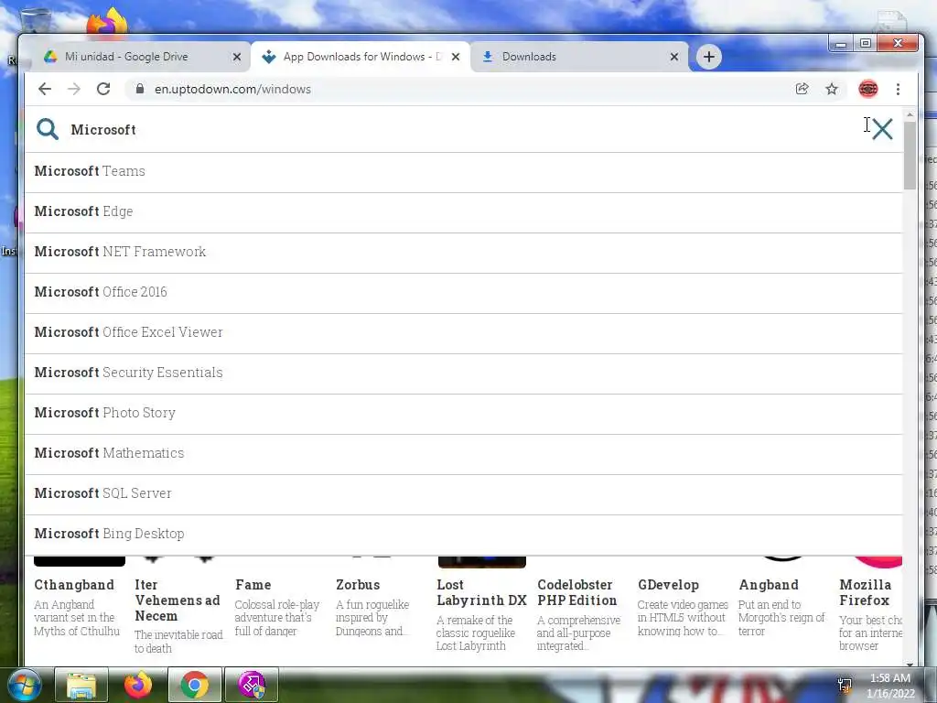Click the search magnifier icon
Viewport: 937px width, 703px height.
click(48, 129)
